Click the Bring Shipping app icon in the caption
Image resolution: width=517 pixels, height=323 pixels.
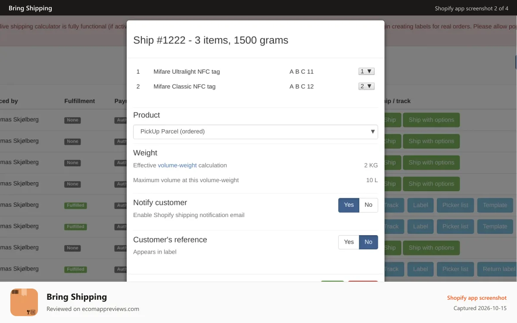(24, 302)
